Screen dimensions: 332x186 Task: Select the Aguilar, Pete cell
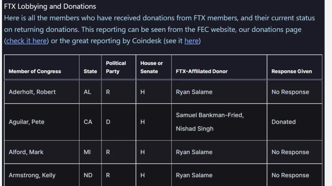(26, 122)
